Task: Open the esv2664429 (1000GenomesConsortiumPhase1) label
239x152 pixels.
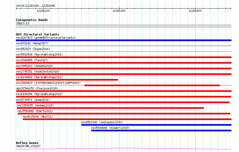Action: (x=48, y=83)
